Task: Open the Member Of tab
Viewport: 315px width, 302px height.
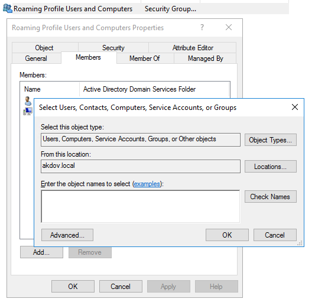Action: (145, 59)
